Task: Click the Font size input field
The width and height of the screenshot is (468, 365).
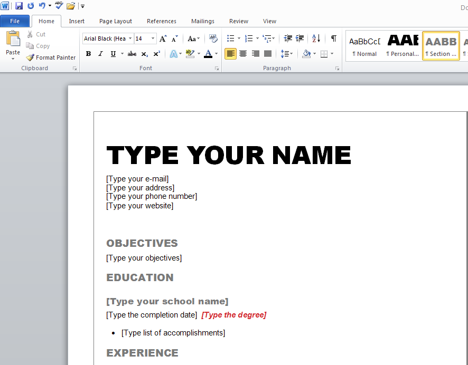Action: click(142, 38)
